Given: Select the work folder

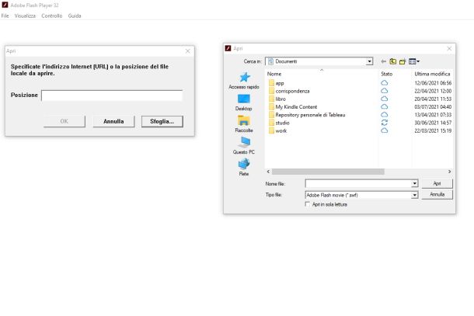Looking at the screenshot, I should click(x=277, y=130).
